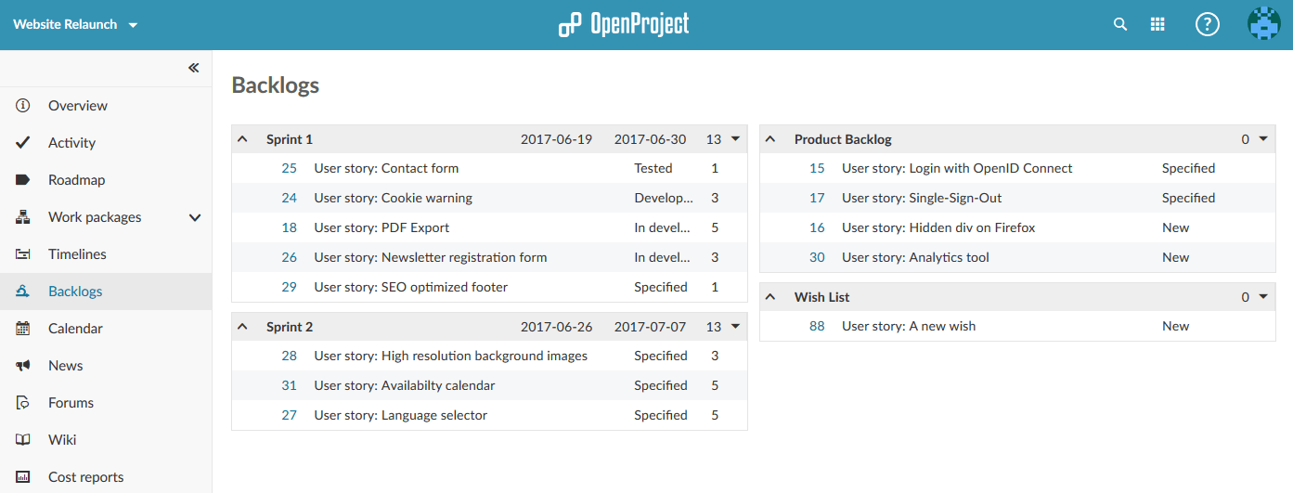Collapse the Sprint 2 backlog
The image size is (1293, 493).
point(243,327)
